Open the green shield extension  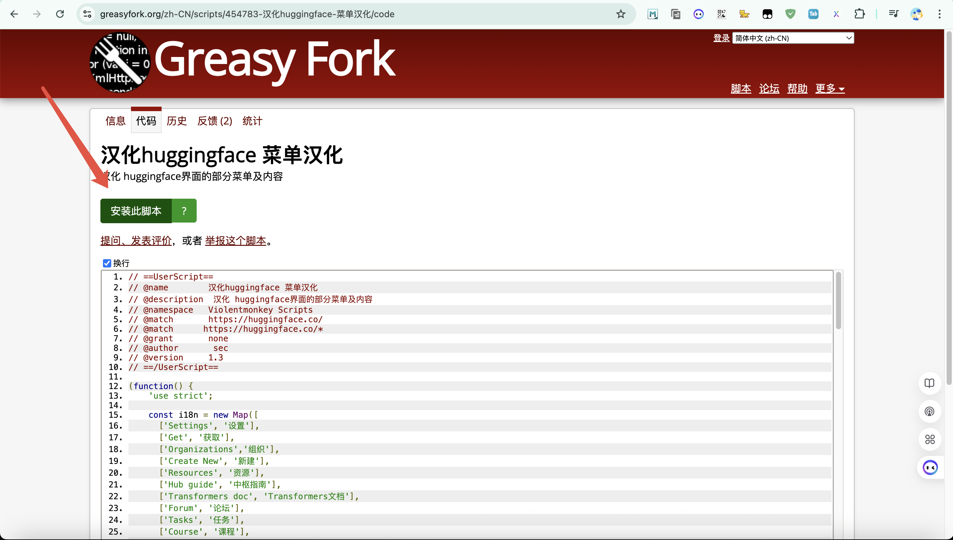[x=790, y=14]
